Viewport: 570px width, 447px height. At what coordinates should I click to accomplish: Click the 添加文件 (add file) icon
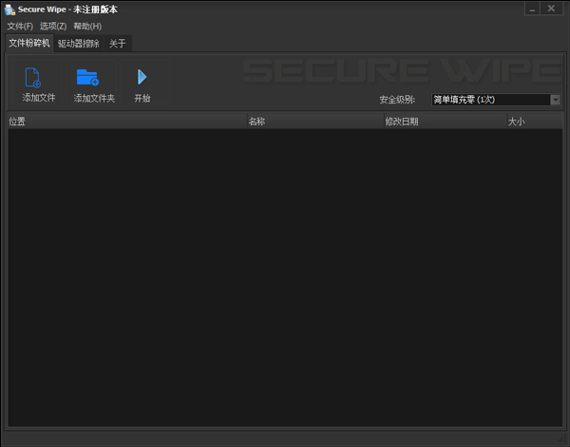click(x=33, y=78)
